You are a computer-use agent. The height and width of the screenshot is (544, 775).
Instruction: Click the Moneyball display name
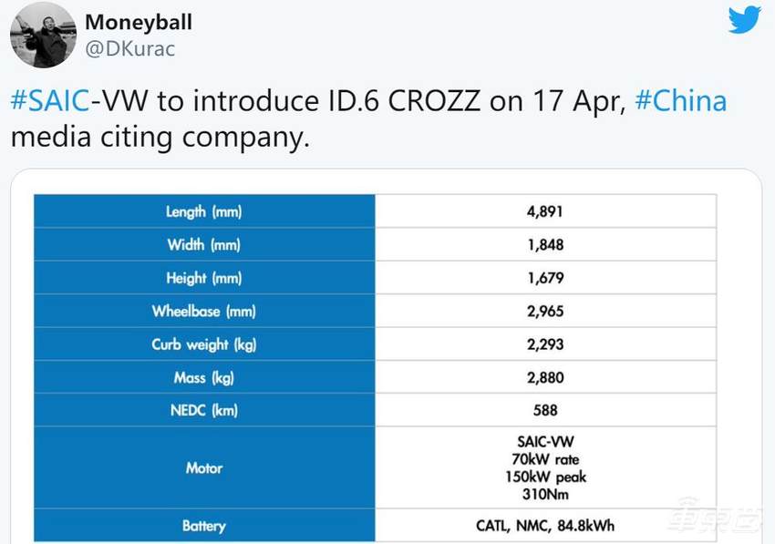(138, 21)
